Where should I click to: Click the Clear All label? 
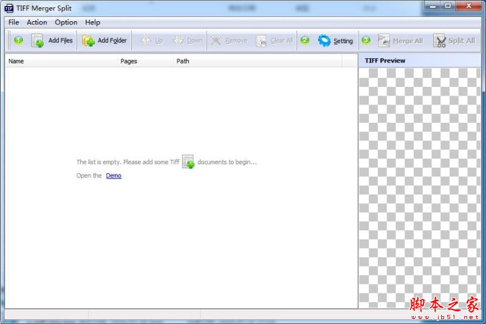tap(281, 41)
